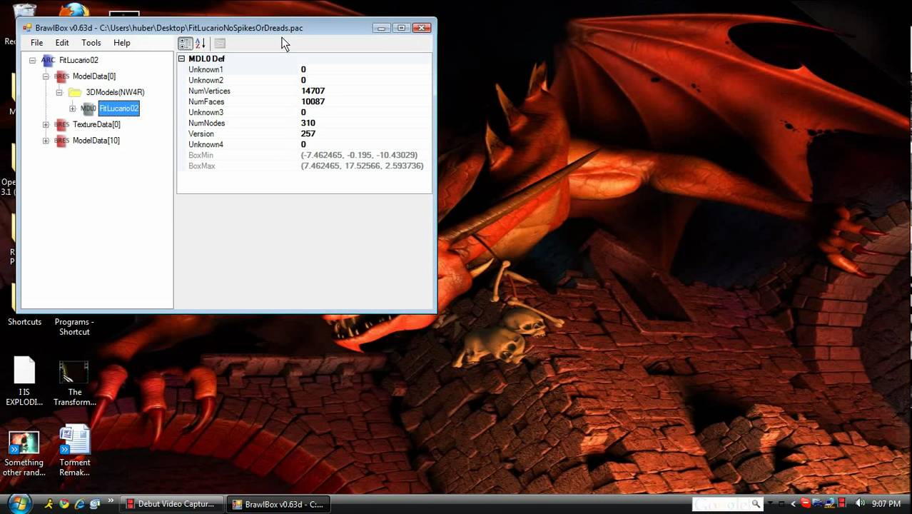Open 'The Transform...' desktop video file

(x=74, y=383)
